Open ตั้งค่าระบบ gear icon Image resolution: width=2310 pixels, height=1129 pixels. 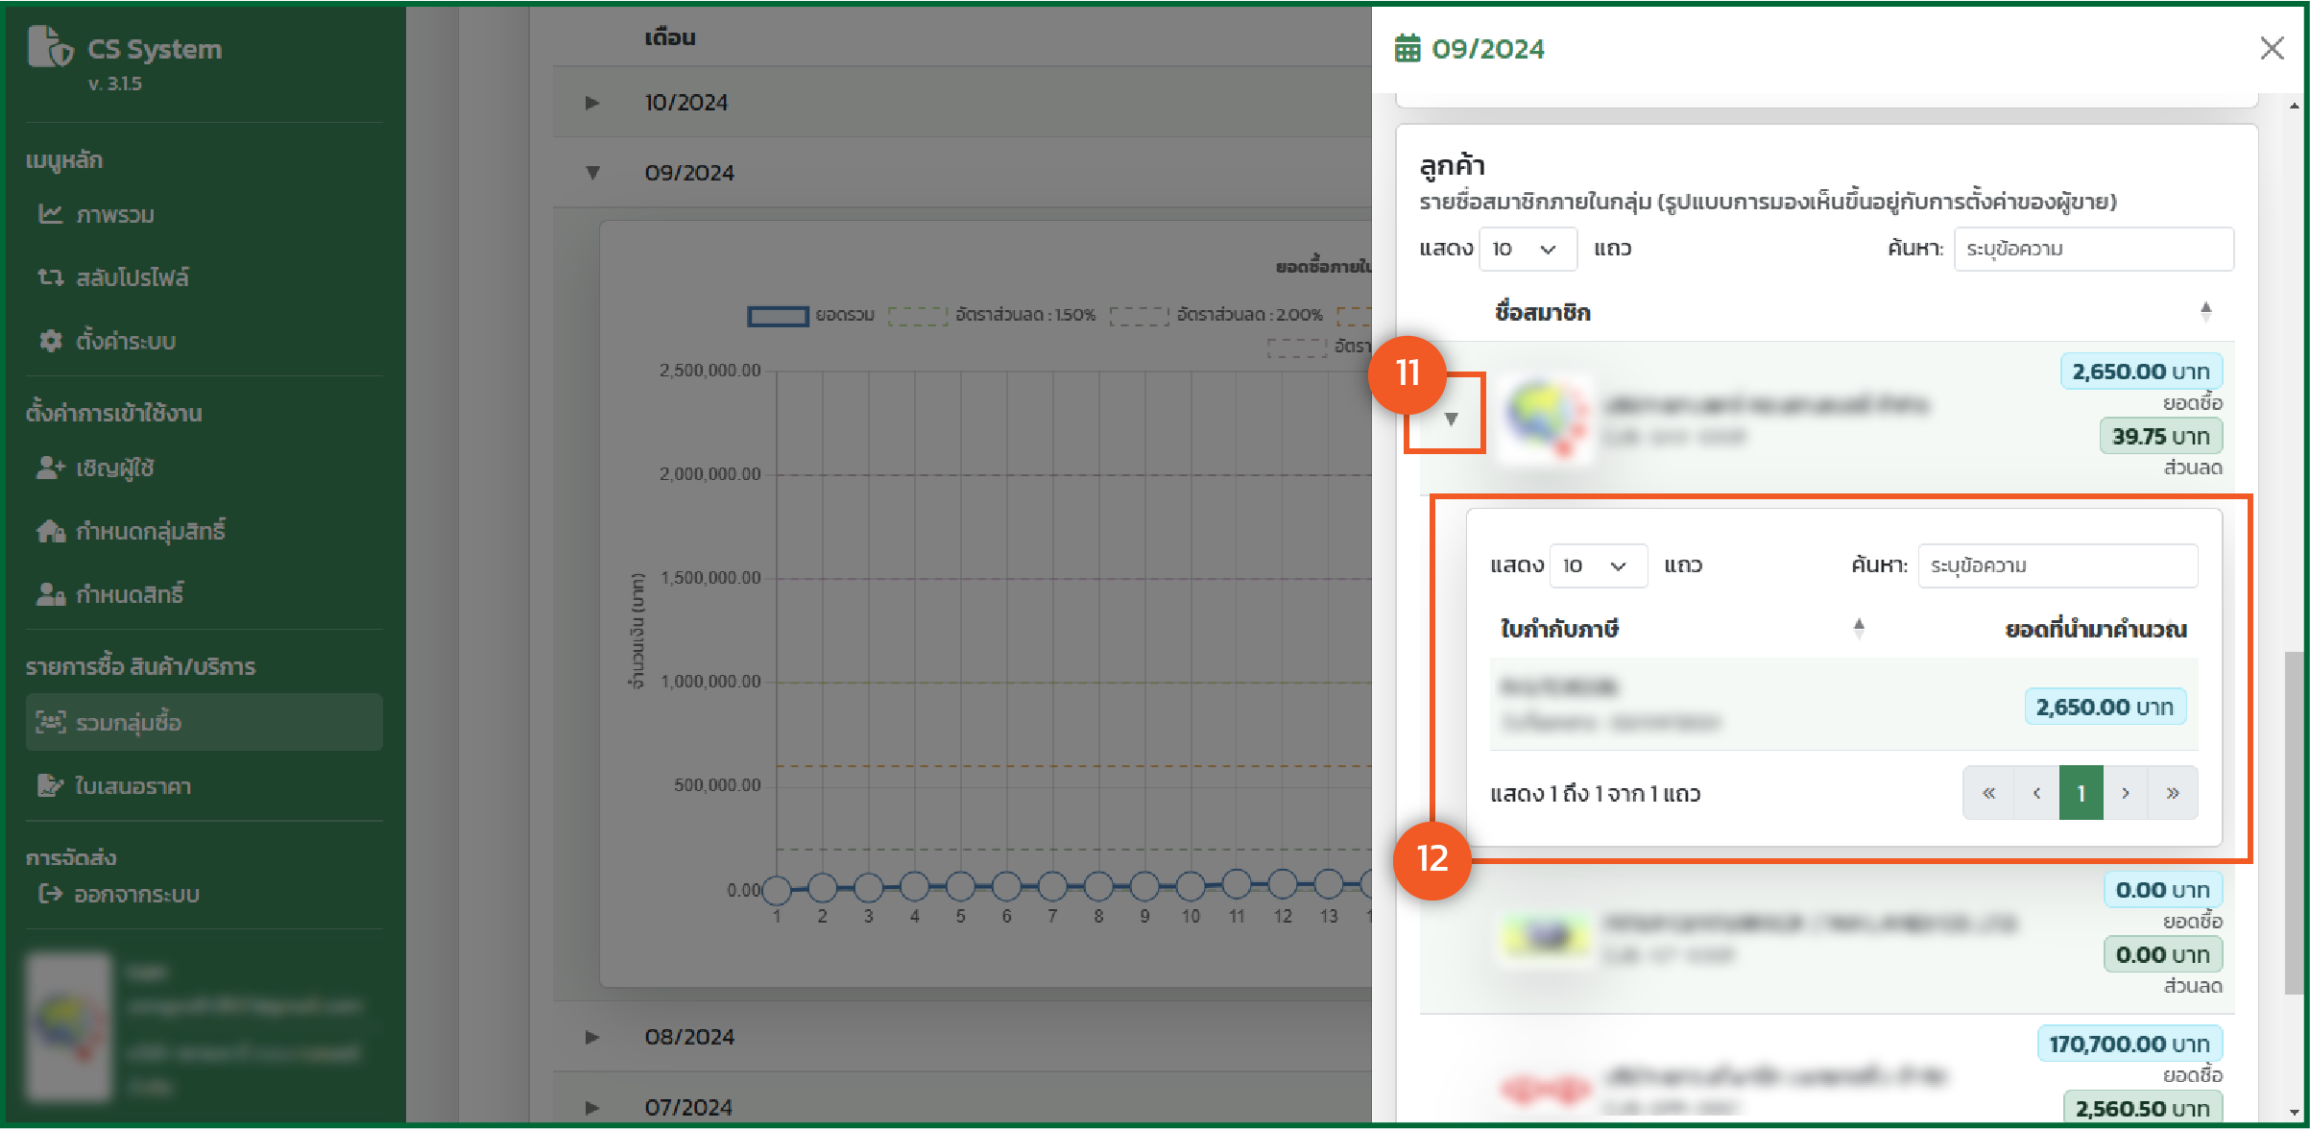50,341
